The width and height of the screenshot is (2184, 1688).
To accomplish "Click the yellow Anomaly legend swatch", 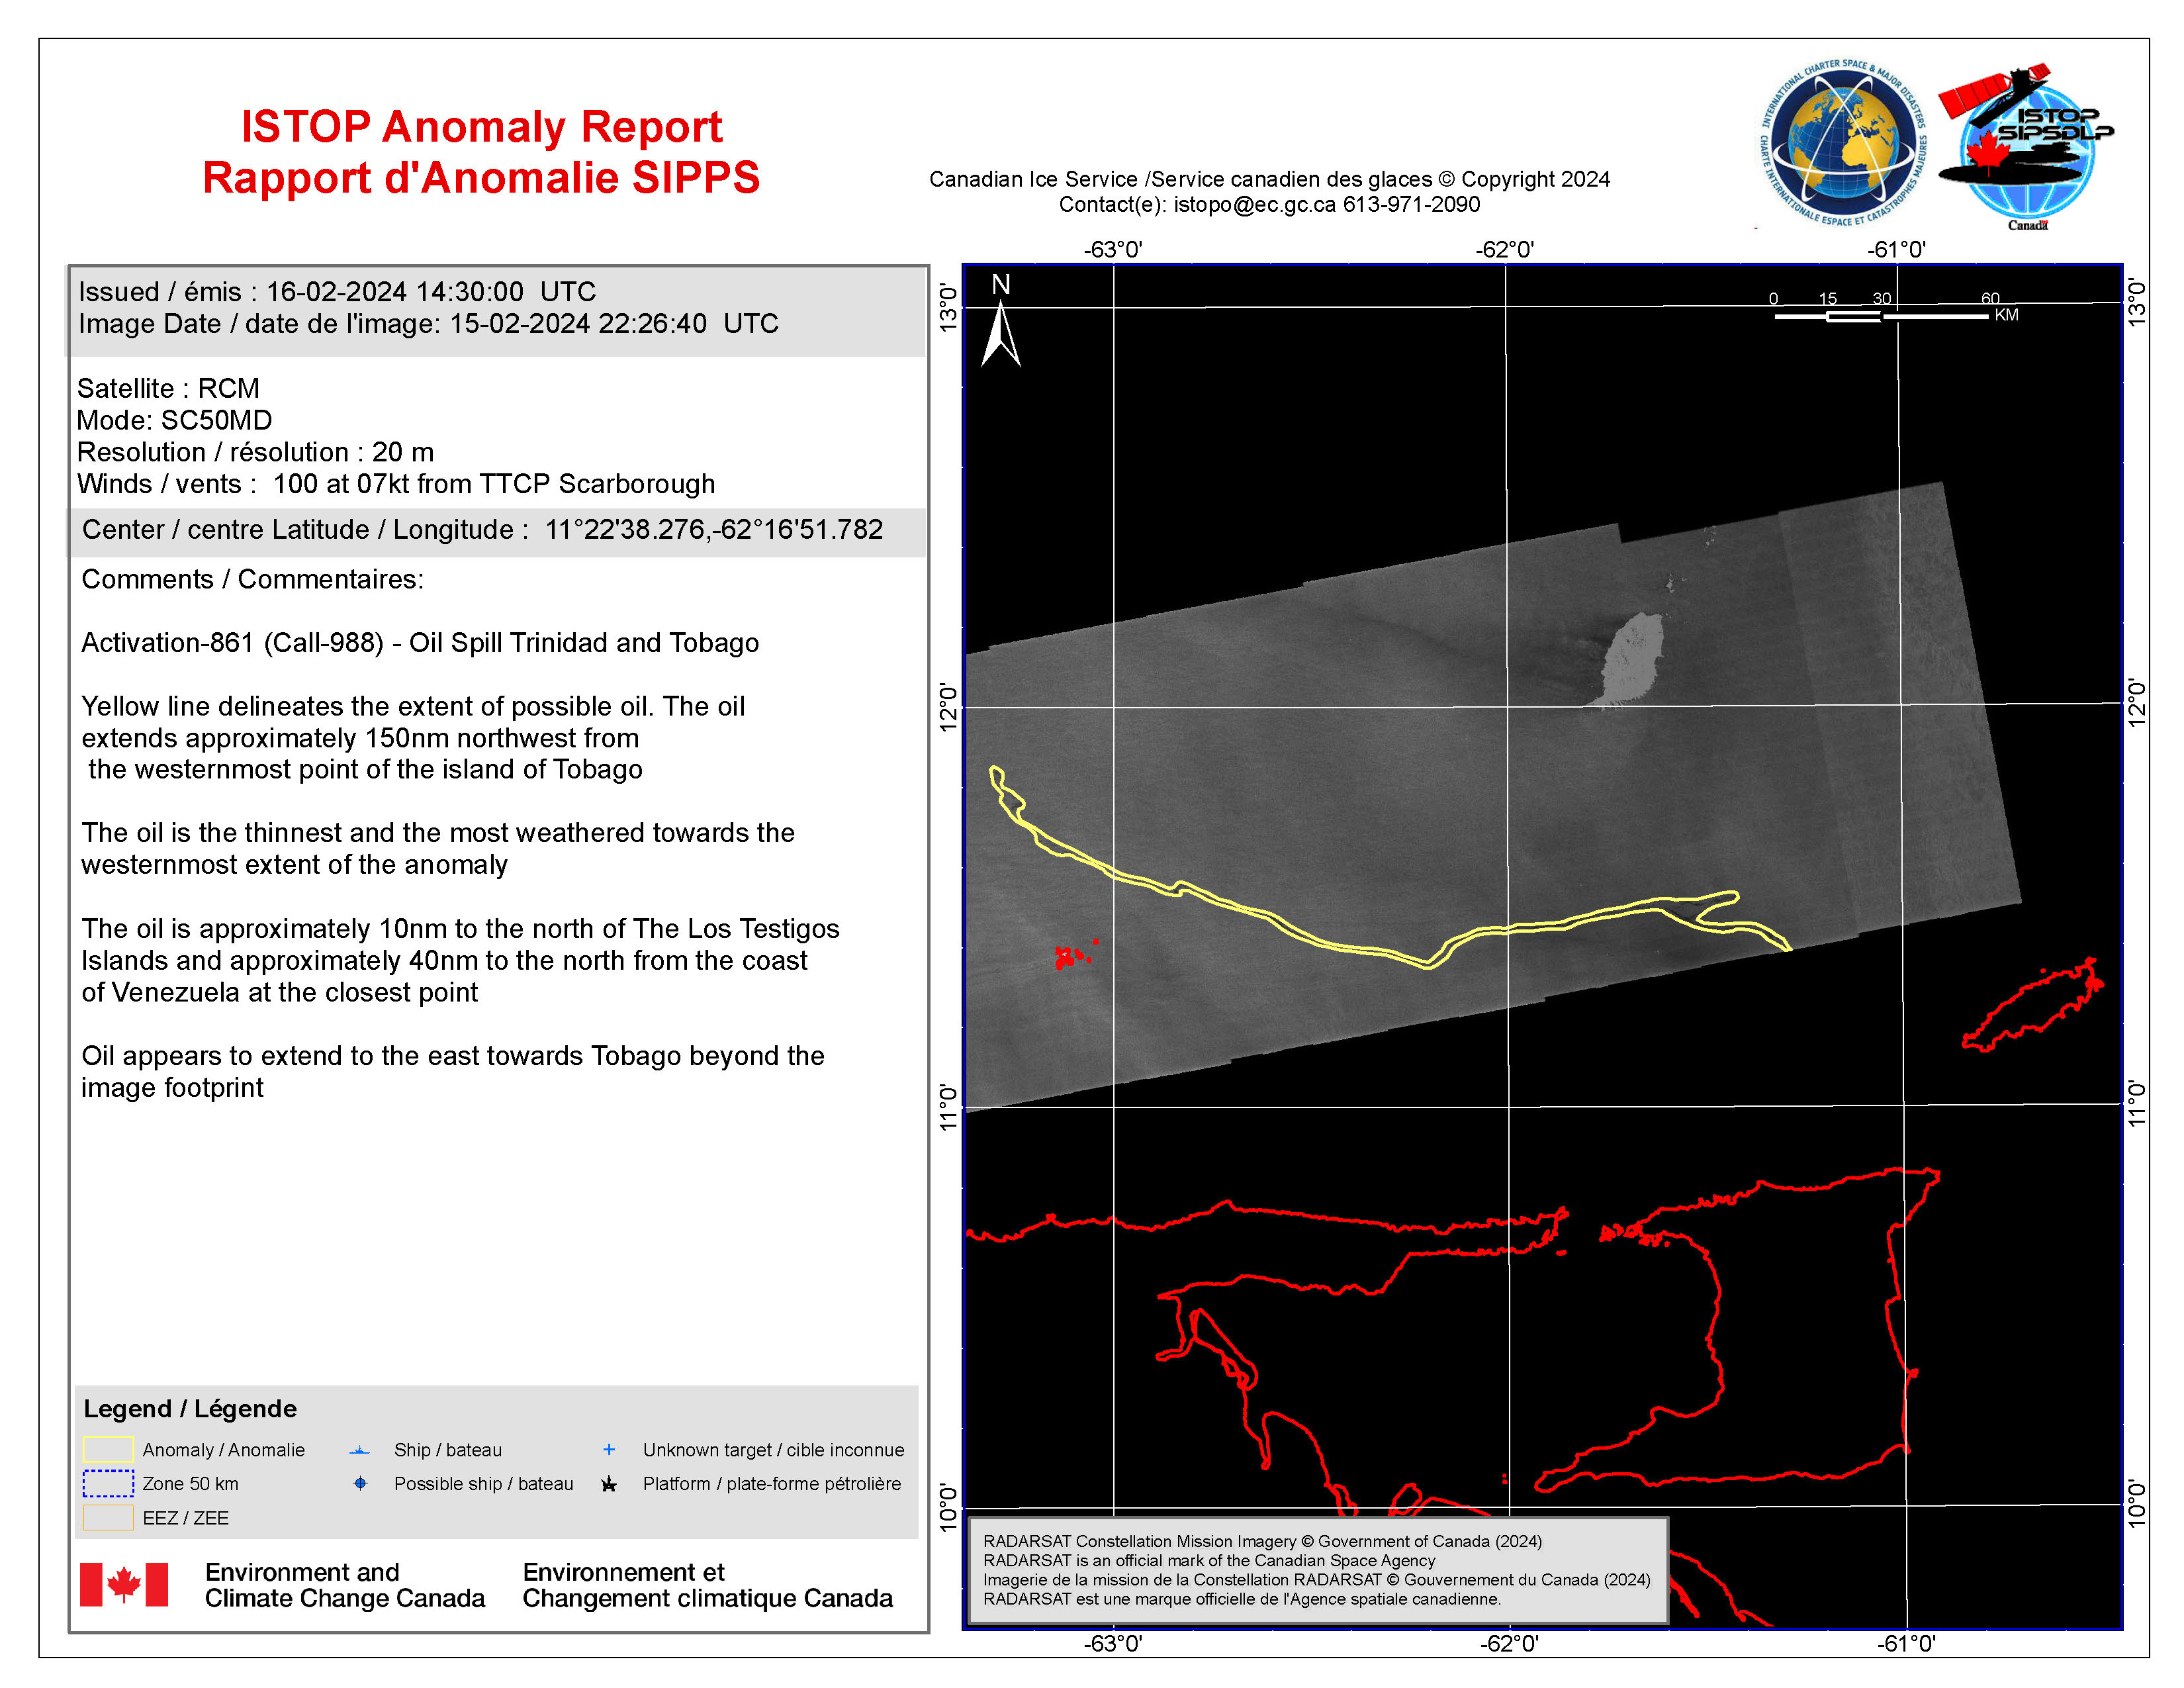I will click(108, 1449).
